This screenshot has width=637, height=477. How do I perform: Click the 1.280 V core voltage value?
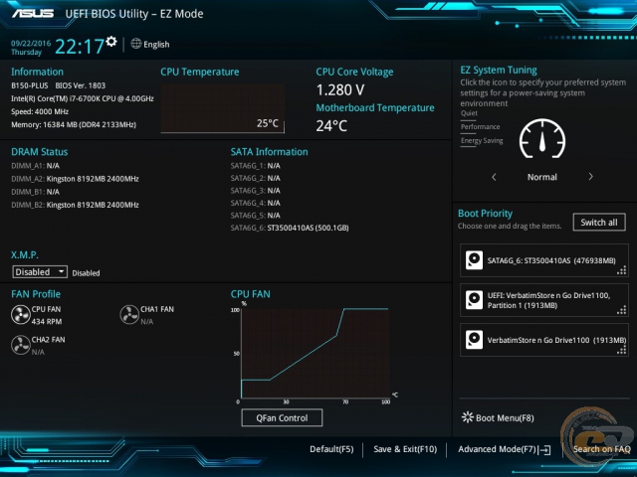pyautogui.click(x=340, y=90)
